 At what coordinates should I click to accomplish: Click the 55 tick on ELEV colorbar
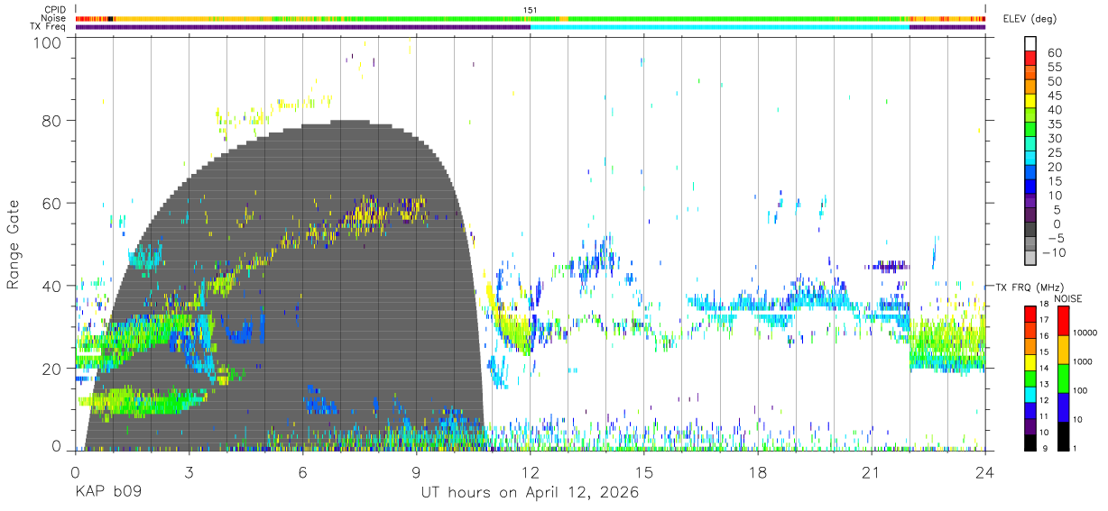pos(1054,68)
